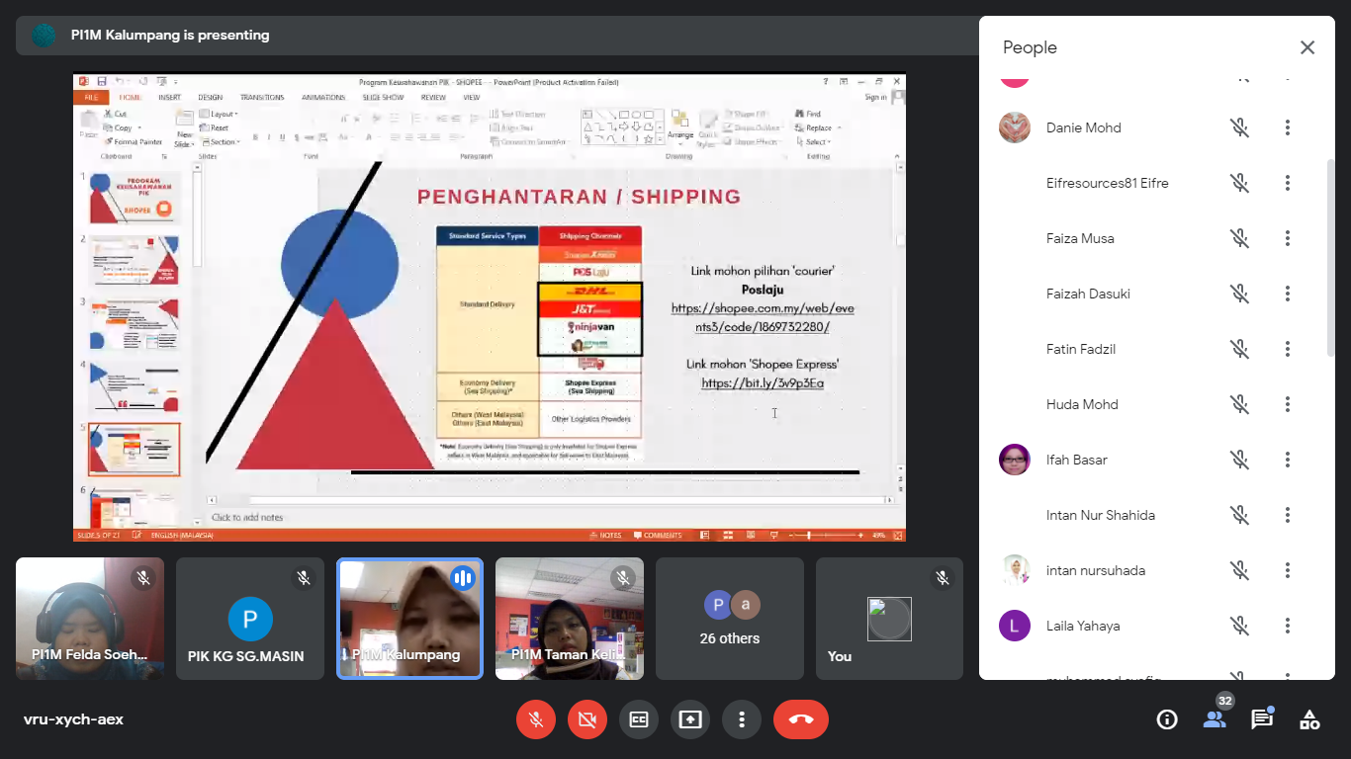Select Ifah Basar in the people list

click(x=1076, y=460)
